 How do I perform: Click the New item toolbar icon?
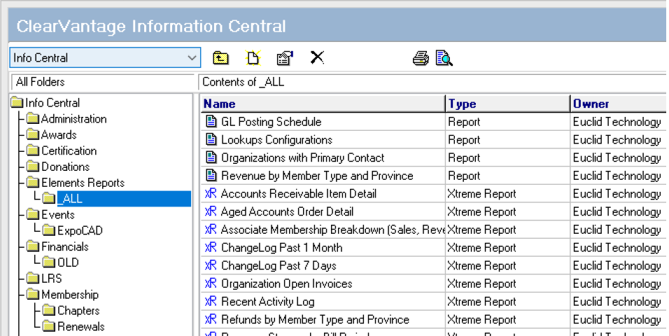(253, 58)
